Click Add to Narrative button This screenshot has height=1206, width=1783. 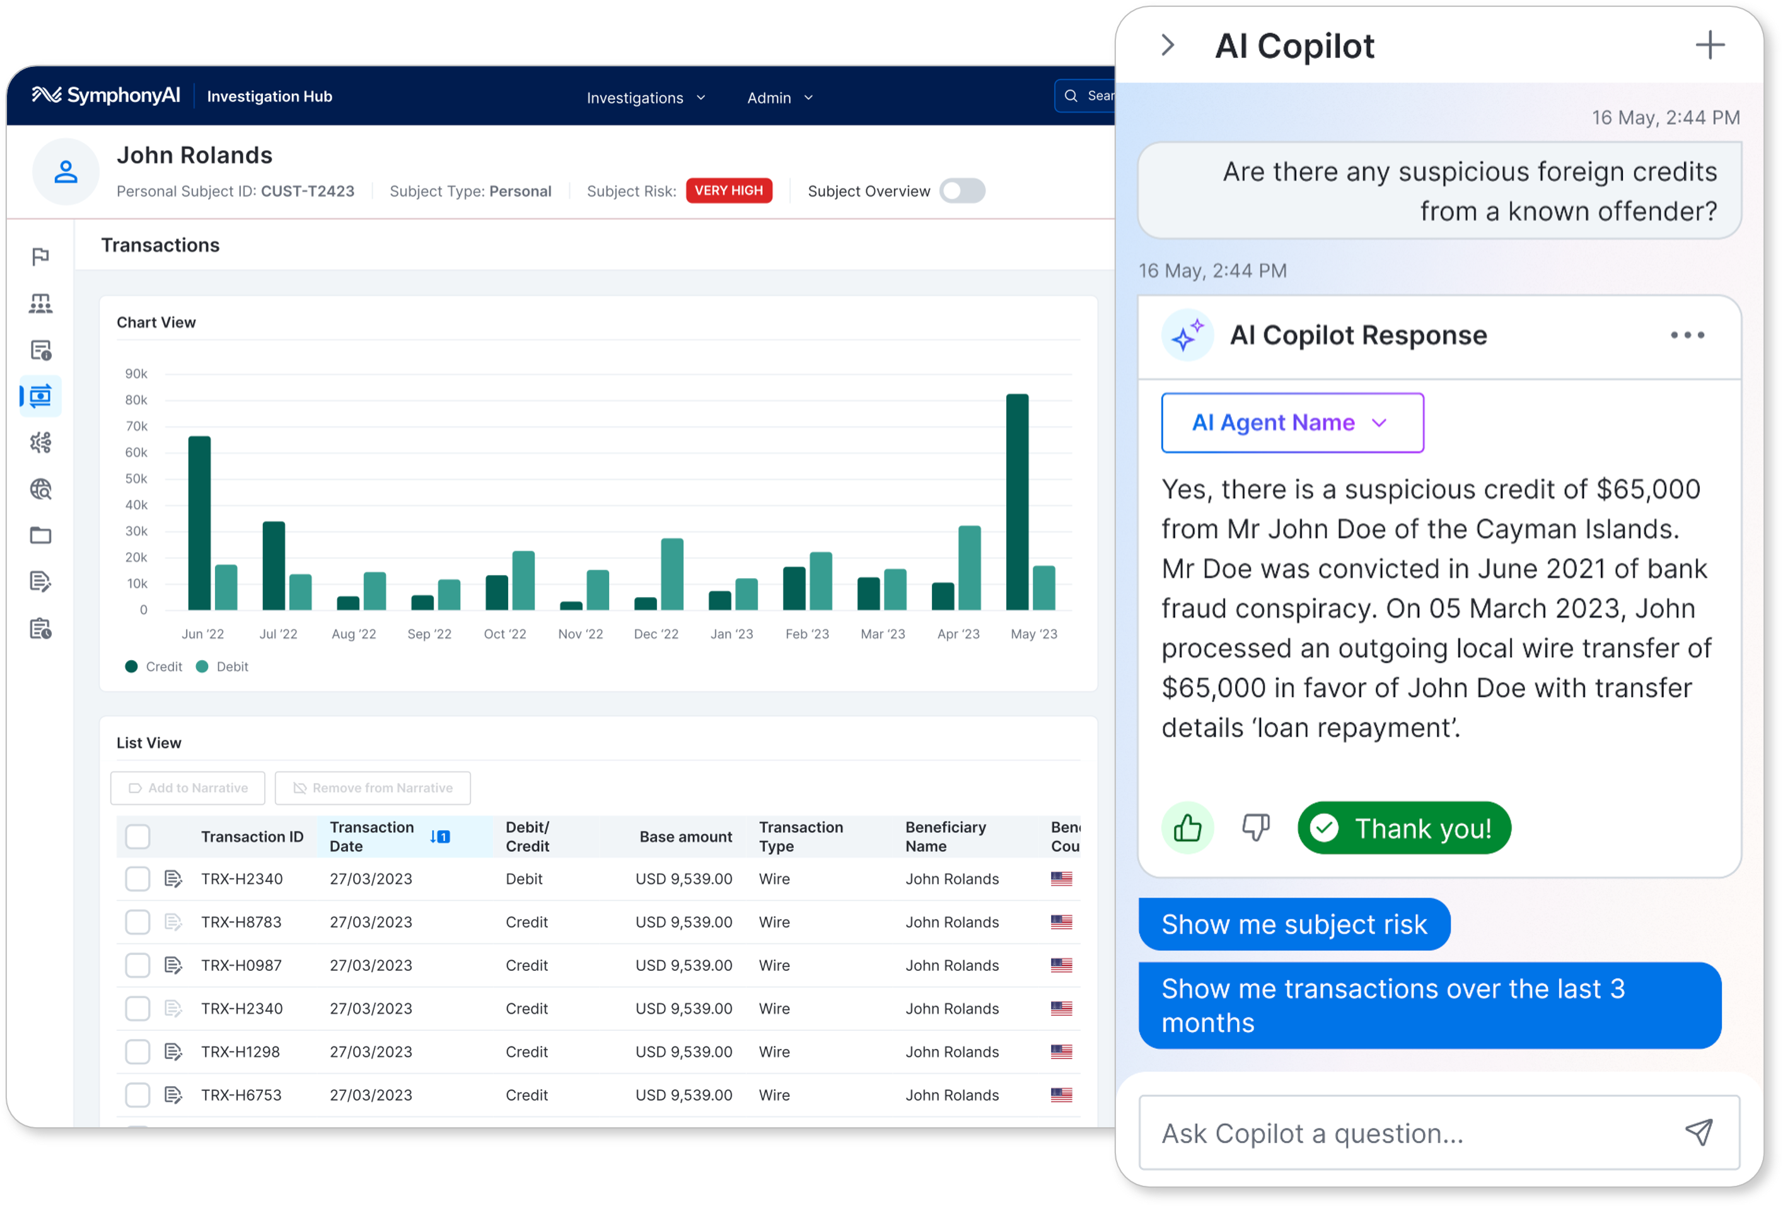(x=190, y=789)
